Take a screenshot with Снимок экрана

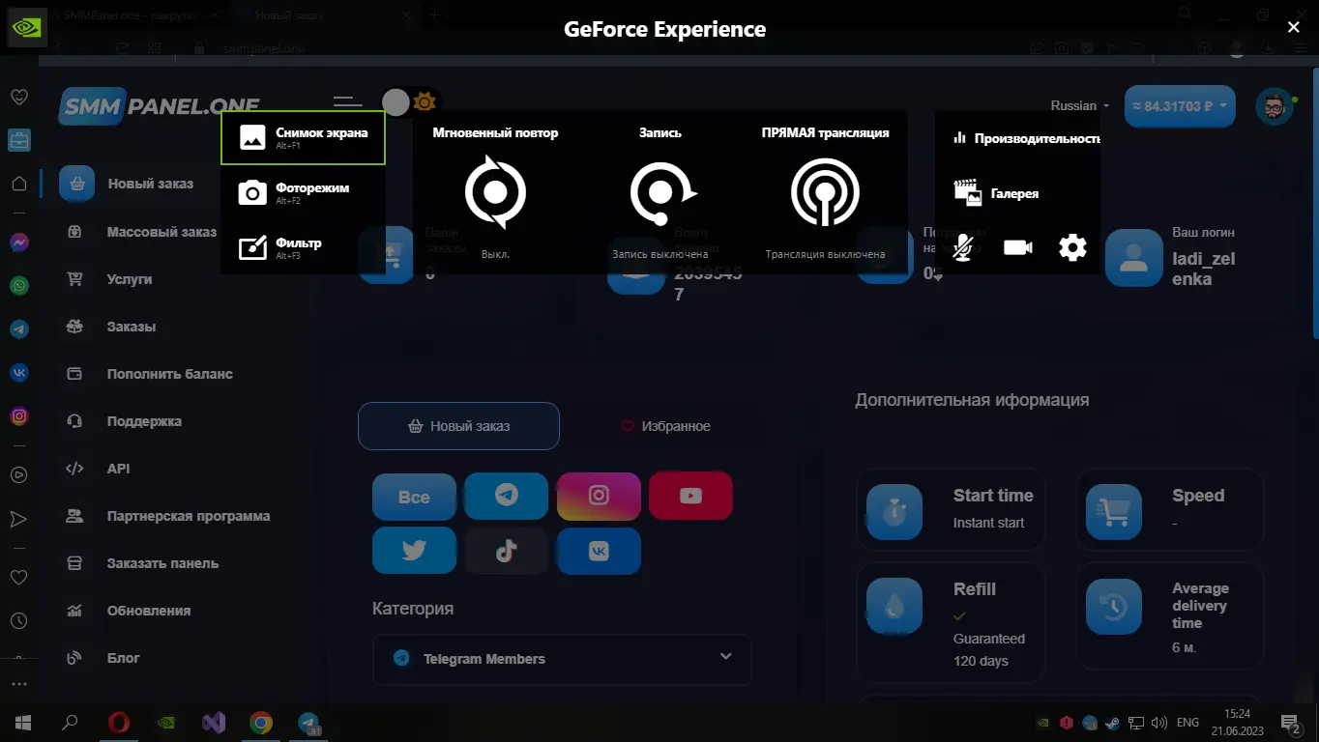(x=303, y=137)
